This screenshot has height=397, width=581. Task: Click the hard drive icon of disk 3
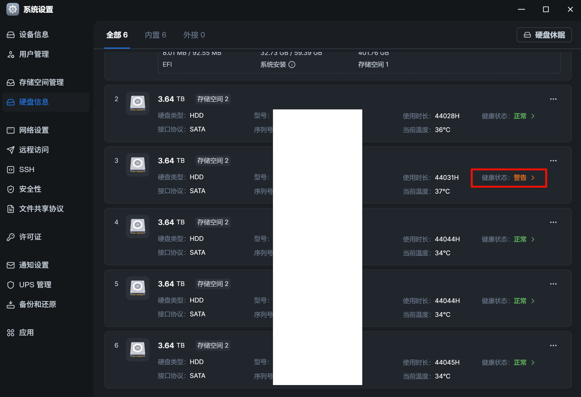[137, 165]
